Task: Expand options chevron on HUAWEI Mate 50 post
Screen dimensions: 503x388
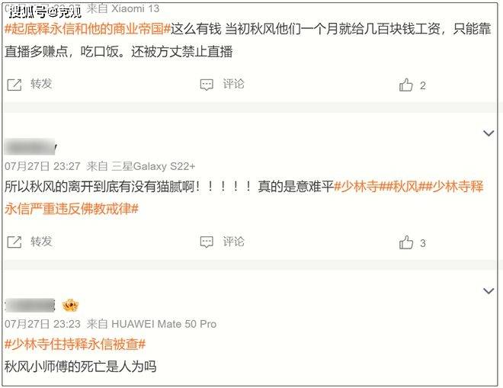Action: pyautogui.click(x=489, y=290)
